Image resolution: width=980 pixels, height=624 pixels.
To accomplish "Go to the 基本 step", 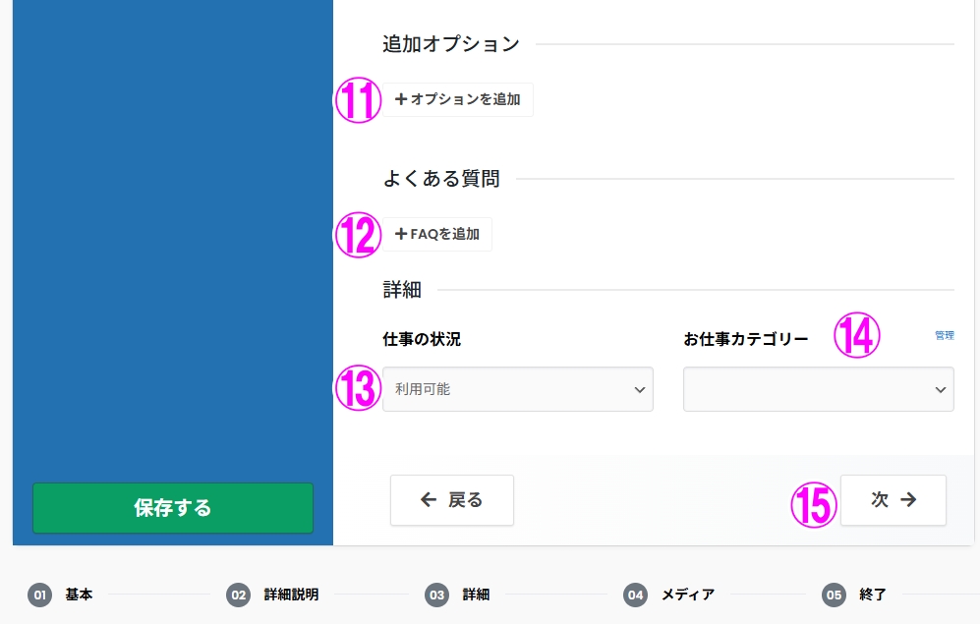I will tap(79, 595).
